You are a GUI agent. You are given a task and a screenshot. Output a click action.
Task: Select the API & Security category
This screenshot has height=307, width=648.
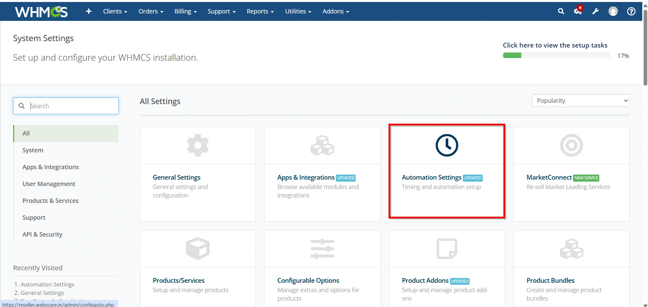(x=66, y=235)
